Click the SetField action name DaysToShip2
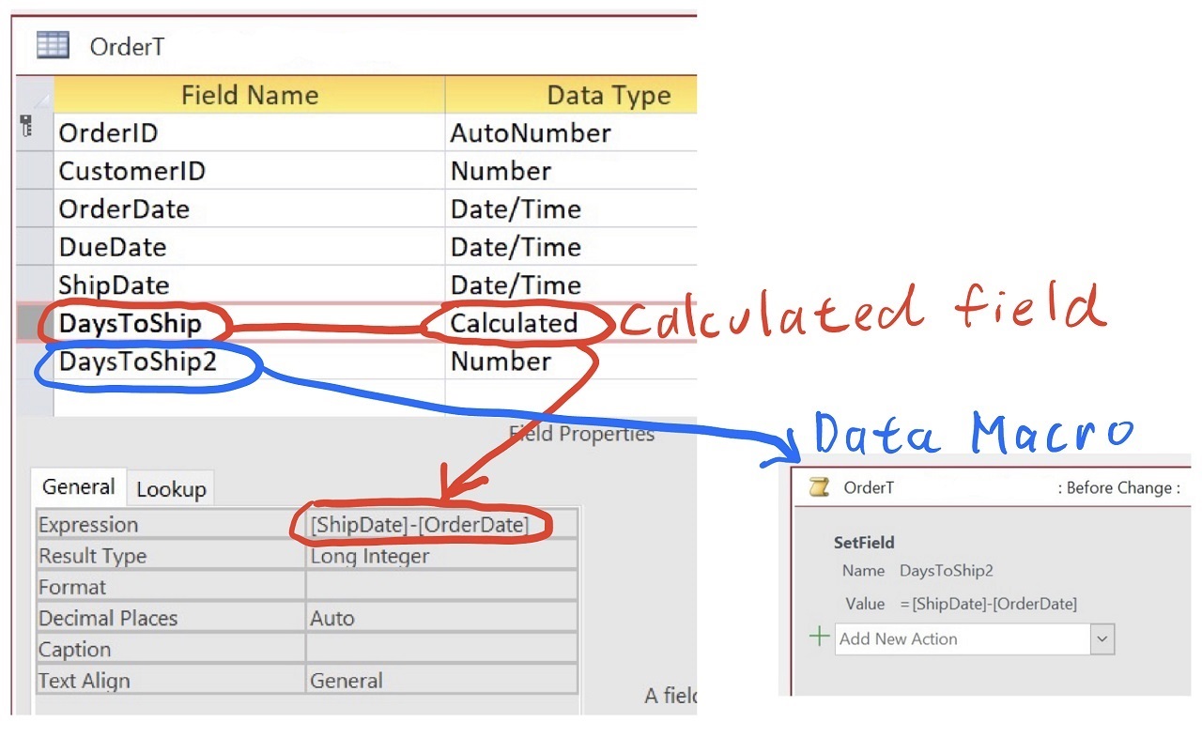 pyautogui.click(x=946, y=570)
